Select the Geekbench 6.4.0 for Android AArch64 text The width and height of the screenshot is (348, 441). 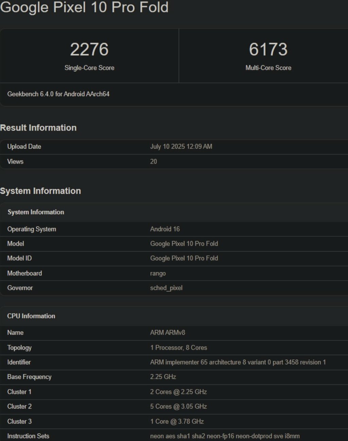click(58, 94)
